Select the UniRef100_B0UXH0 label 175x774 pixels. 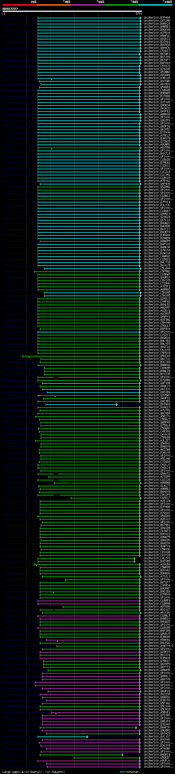click(x=157, y=739)
